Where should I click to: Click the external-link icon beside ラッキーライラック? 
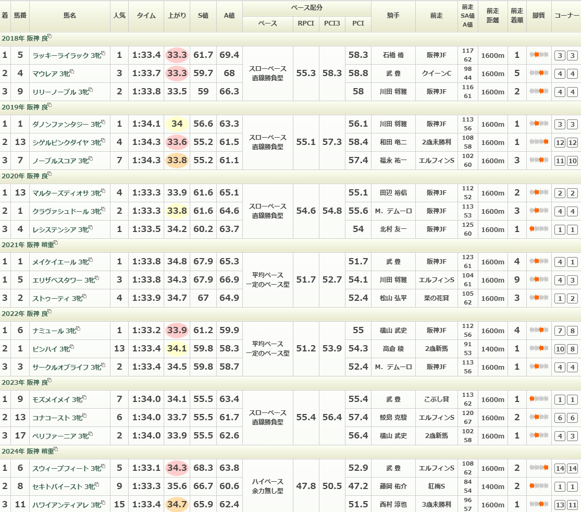pos(103,54)
